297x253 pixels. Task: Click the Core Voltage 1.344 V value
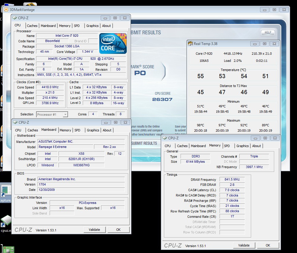coord(87,51)
